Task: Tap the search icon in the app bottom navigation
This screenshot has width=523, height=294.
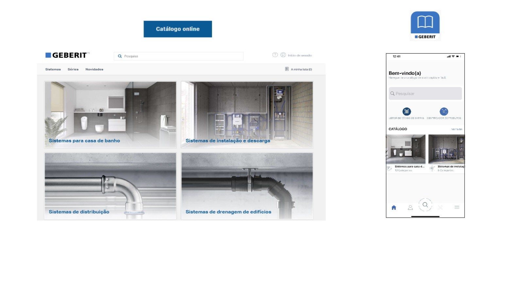Action: [x=425, y=205]
